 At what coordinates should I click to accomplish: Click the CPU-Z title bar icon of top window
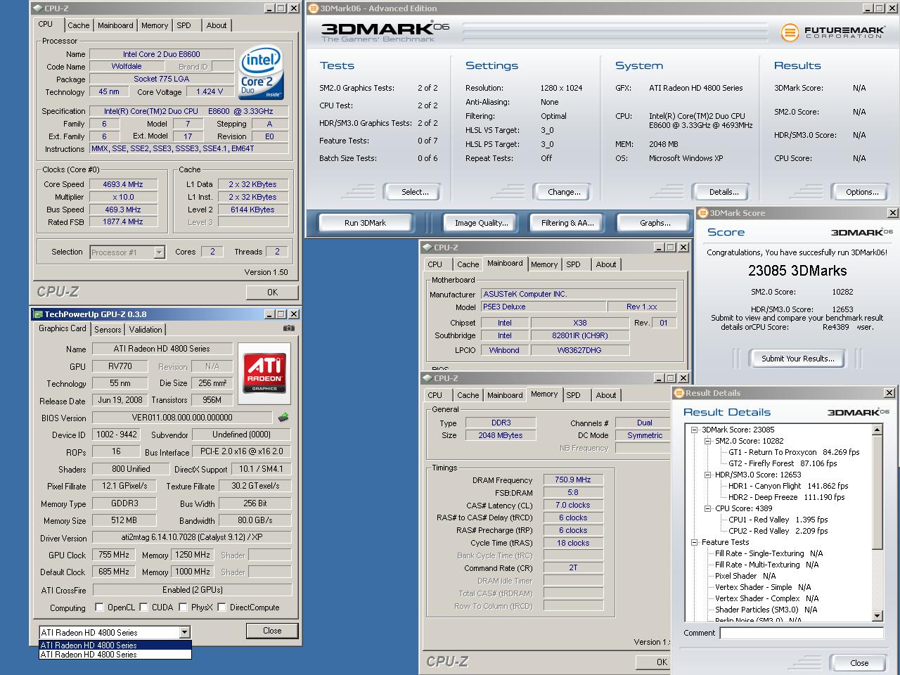click(38, 8)
